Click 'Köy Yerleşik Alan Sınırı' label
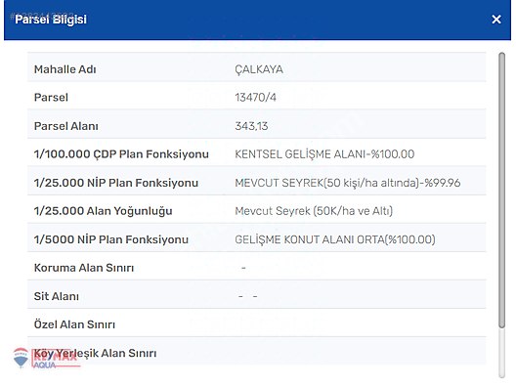 coord(96,353)
